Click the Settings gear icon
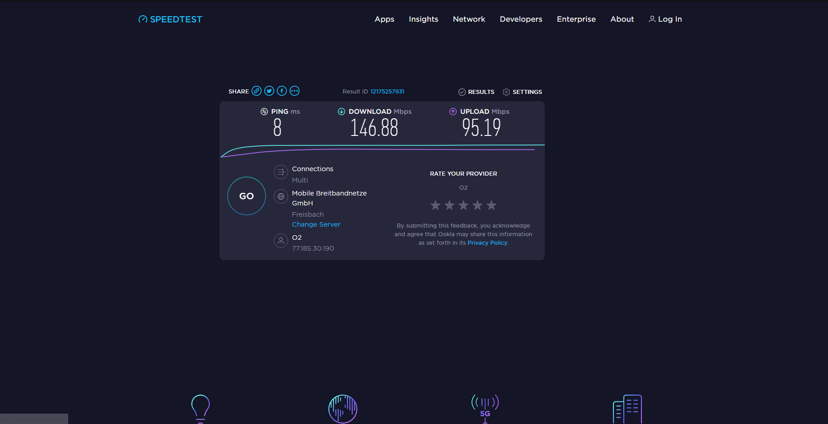The image size is (828, 424). point(506,92)
